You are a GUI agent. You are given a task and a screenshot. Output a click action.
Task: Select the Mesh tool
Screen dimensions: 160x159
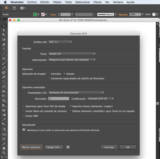pyautogui.click(x=4, y=110)
